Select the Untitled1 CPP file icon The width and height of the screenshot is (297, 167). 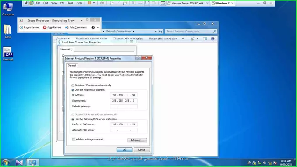[x=8, y=54]
